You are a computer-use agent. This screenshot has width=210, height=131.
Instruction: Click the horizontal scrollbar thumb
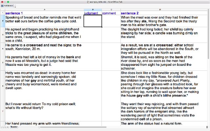(73, 127)
